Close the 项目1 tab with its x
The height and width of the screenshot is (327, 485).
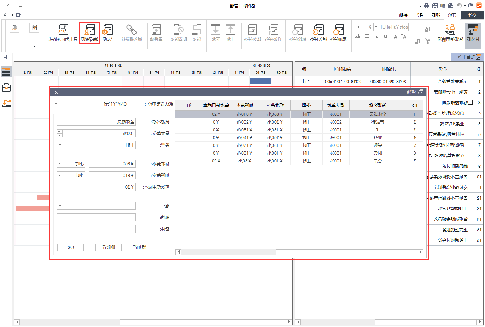tap(459, 57)
